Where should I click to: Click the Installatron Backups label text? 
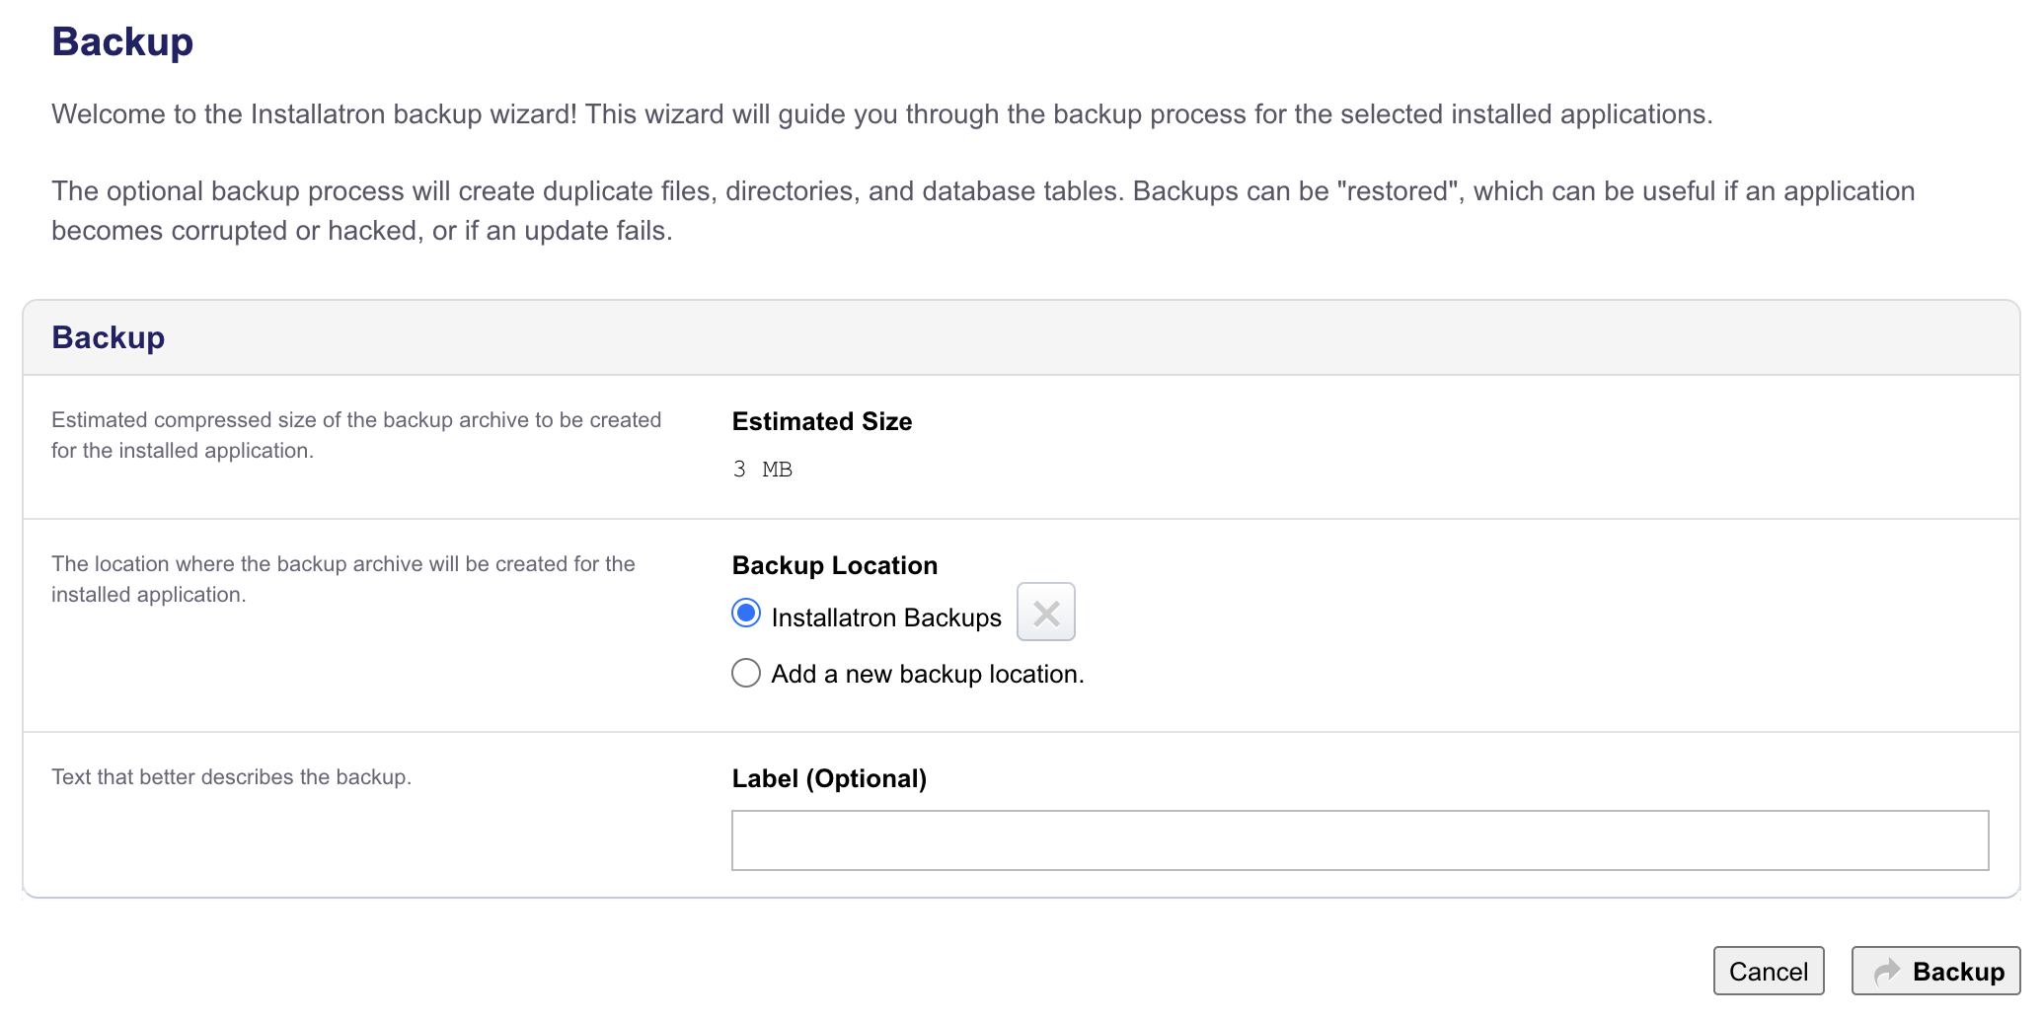886,617
